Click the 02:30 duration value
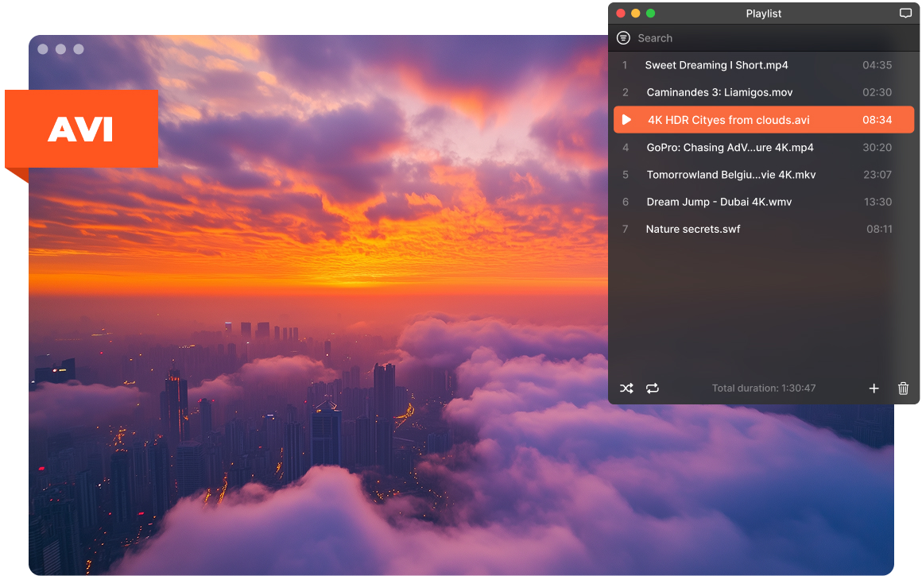 pyautogui.click(x=877, y=92)
